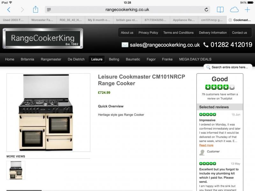
Task: Close the Cookmaster tab
Action: (x=230, y=20)
